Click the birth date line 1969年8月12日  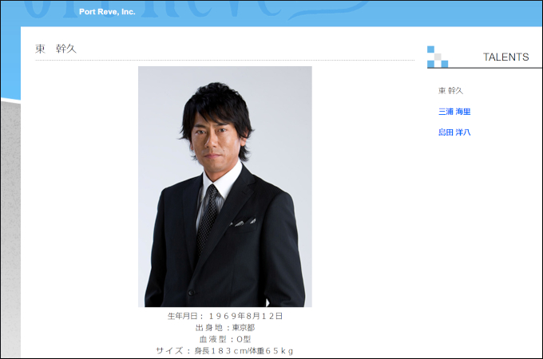(x=225, y=316)
